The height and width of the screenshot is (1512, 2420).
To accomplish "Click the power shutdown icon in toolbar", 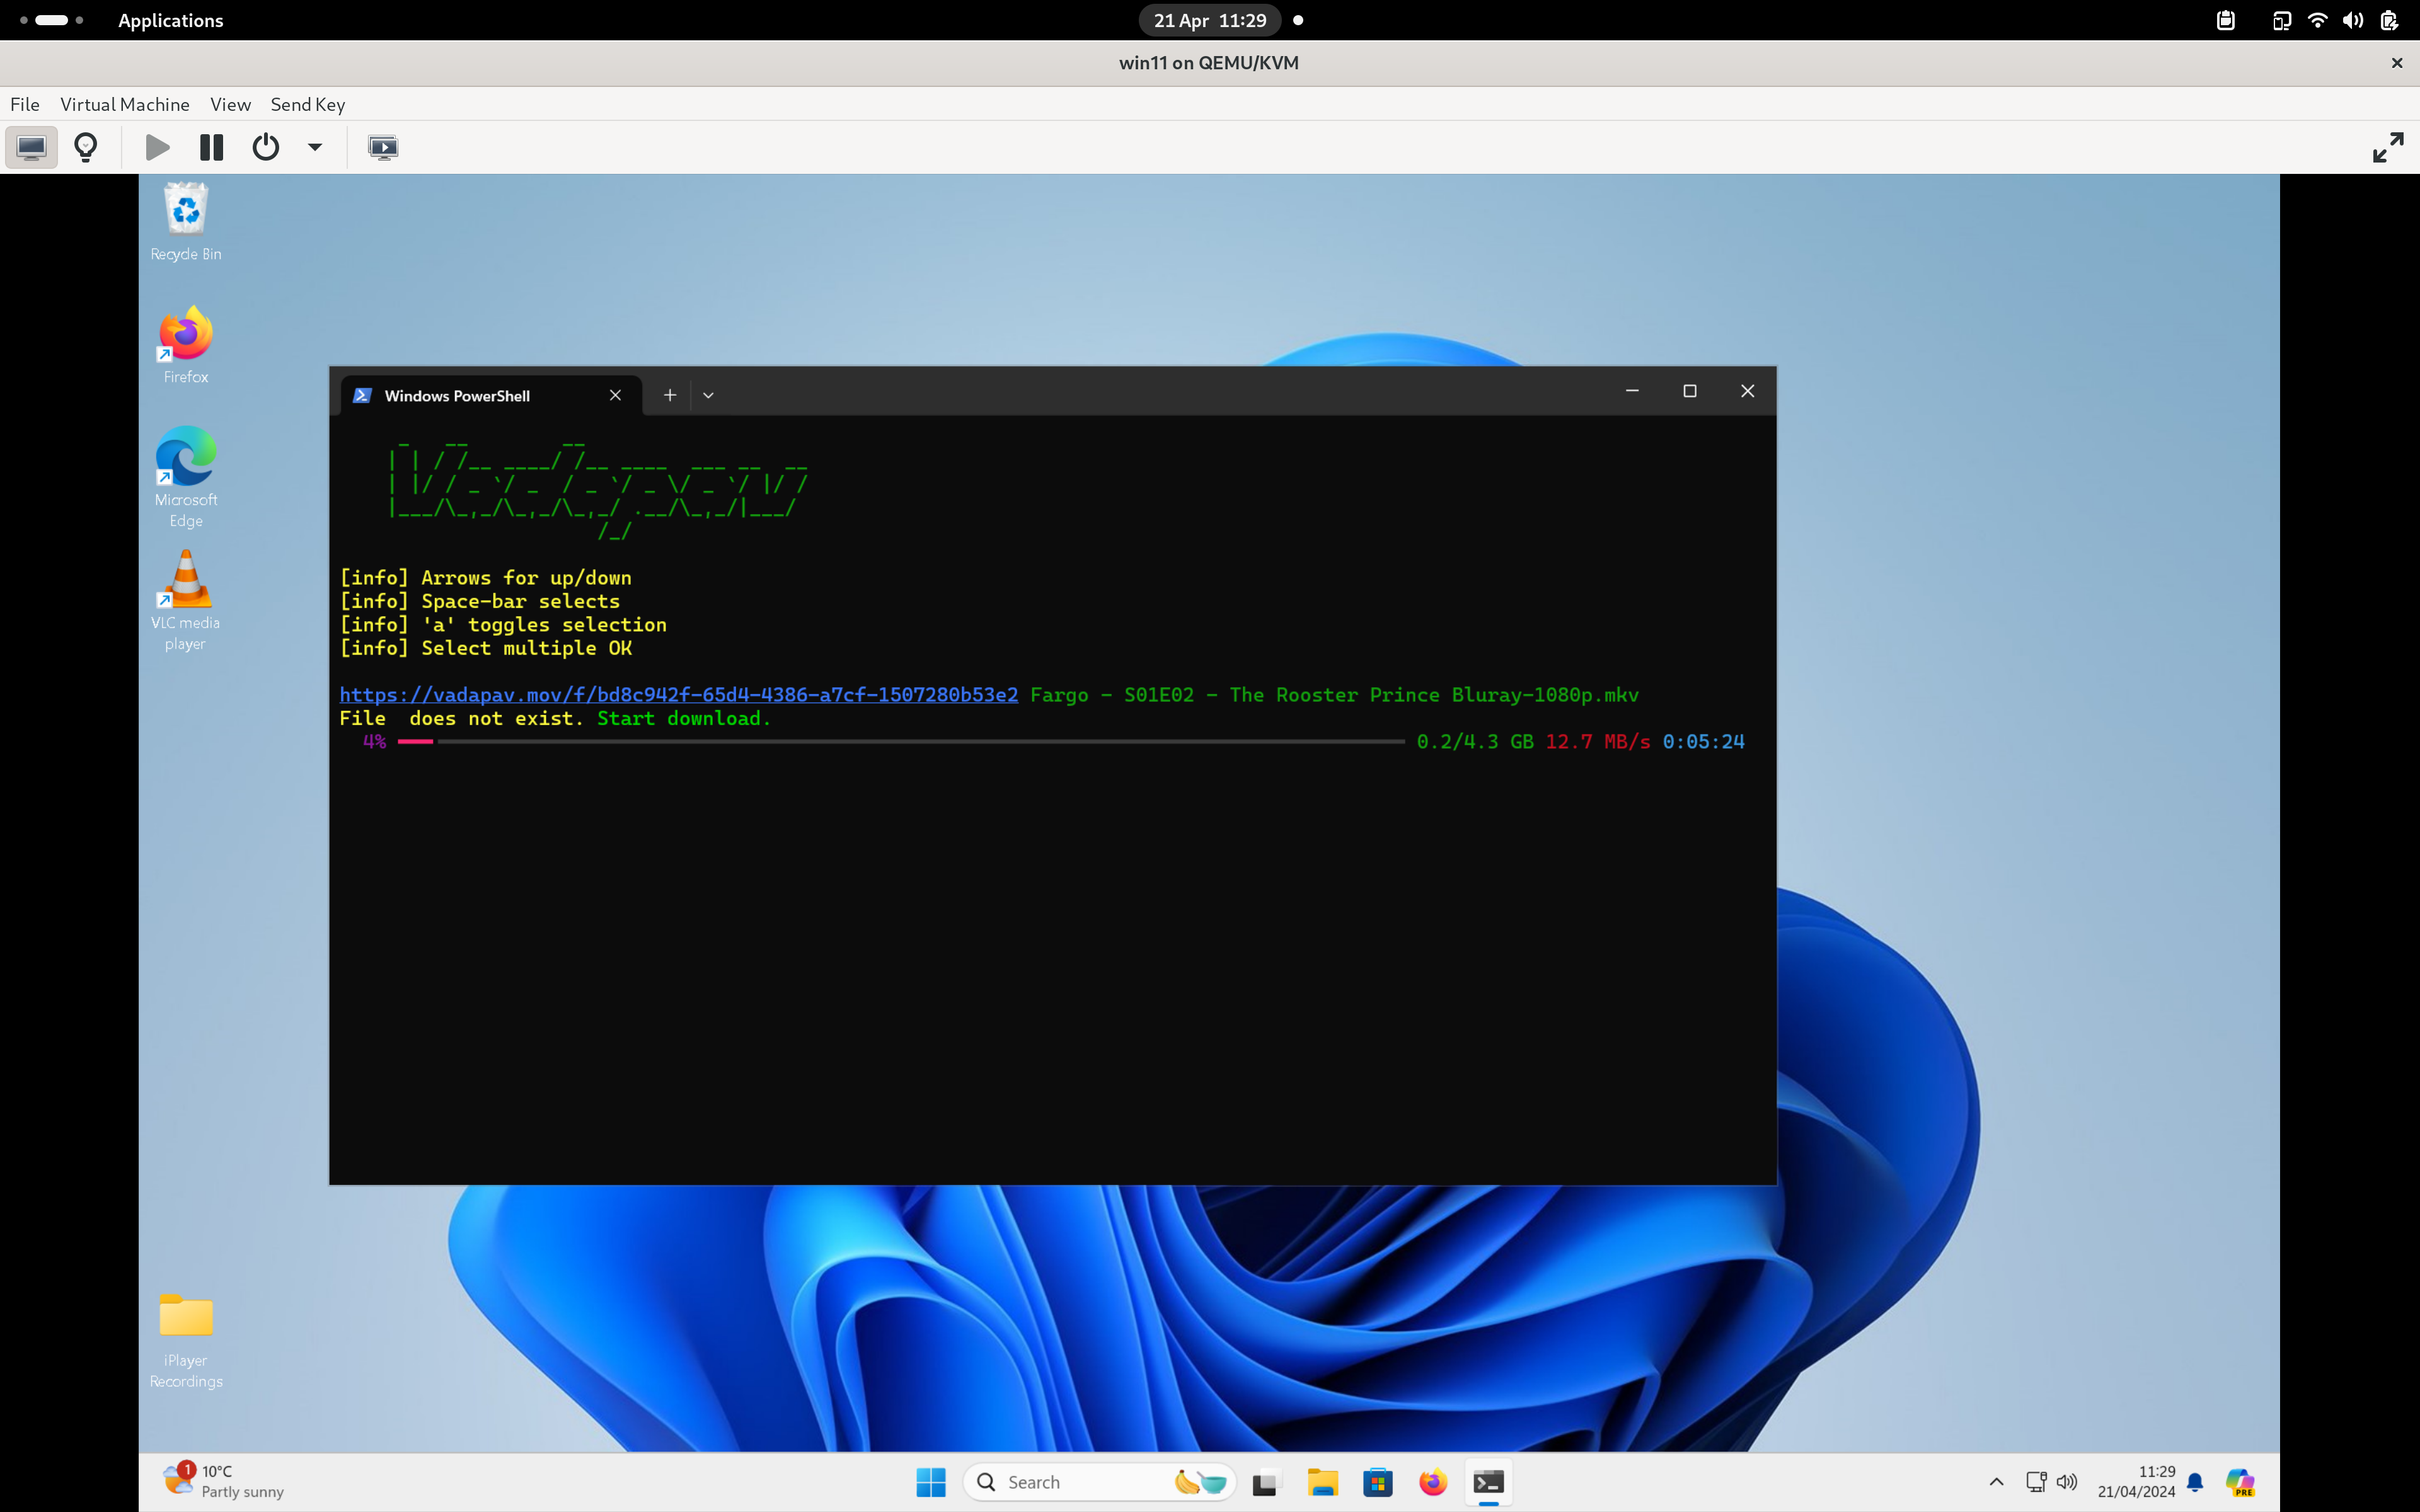I will pyautogui.click(x=265, y=147).
